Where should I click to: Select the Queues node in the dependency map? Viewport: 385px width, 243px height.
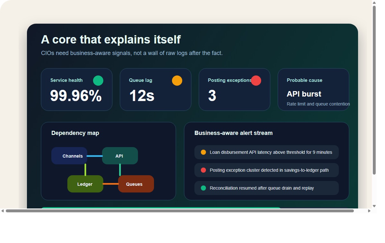pos(136,184)
